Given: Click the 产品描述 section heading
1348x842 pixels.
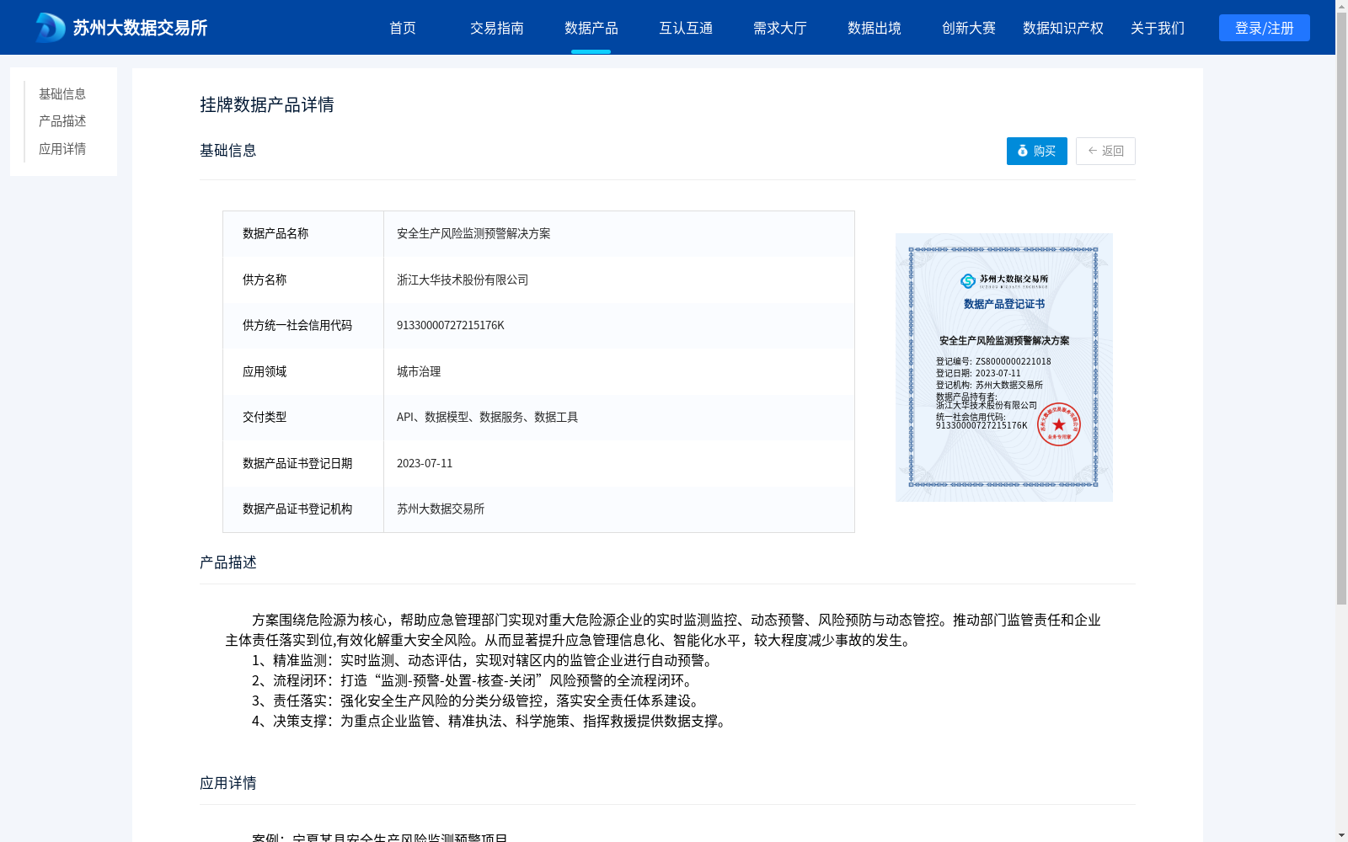Looking at the screenshot, I should (228, 562).
